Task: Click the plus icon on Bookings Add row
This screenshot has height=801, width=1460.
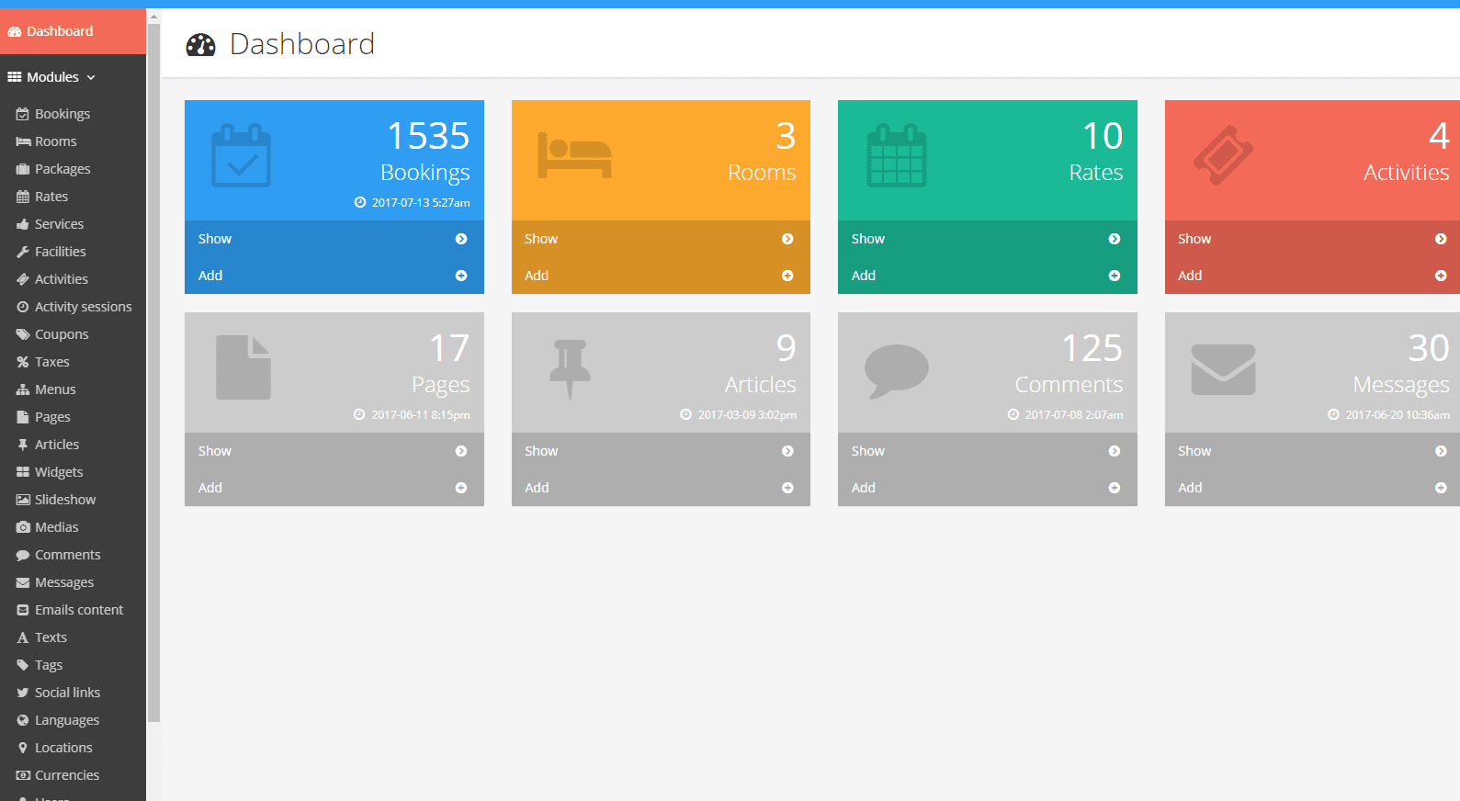Action: [x=461, y=276]
